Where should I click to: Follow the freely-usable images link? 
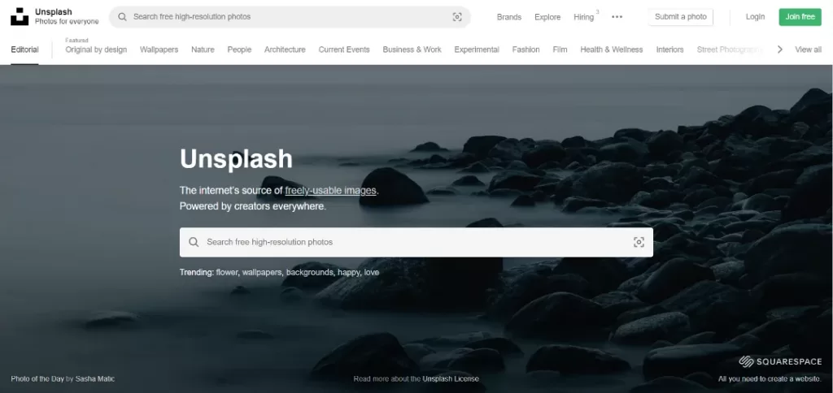330,191
